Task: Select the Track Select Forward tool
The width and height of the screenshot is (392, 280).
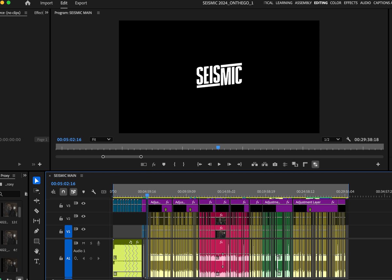Action: point(37,191)
